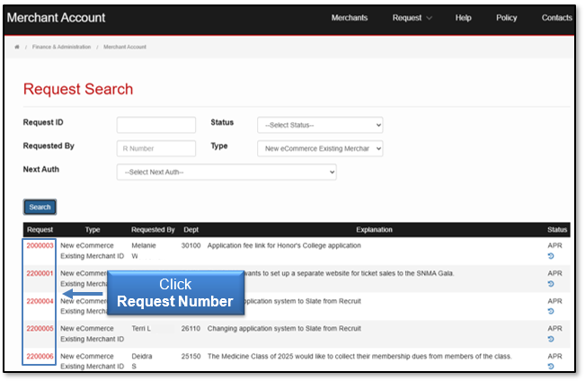
Task: Open the Merchants menu item
Action: coord(350,18)
